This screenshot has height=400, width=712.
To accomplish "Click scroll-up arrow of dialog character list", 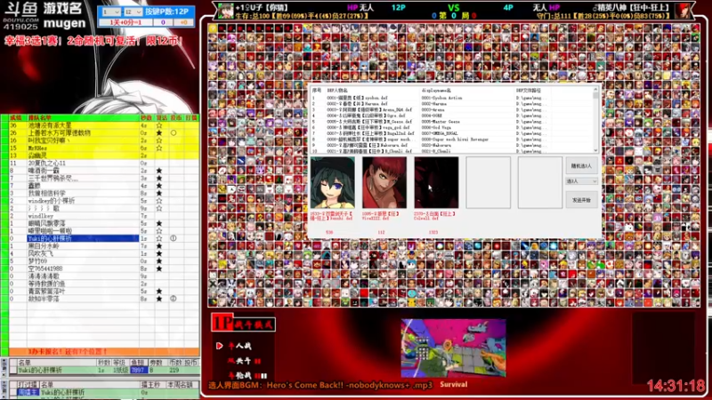I will tap(595, 90).
